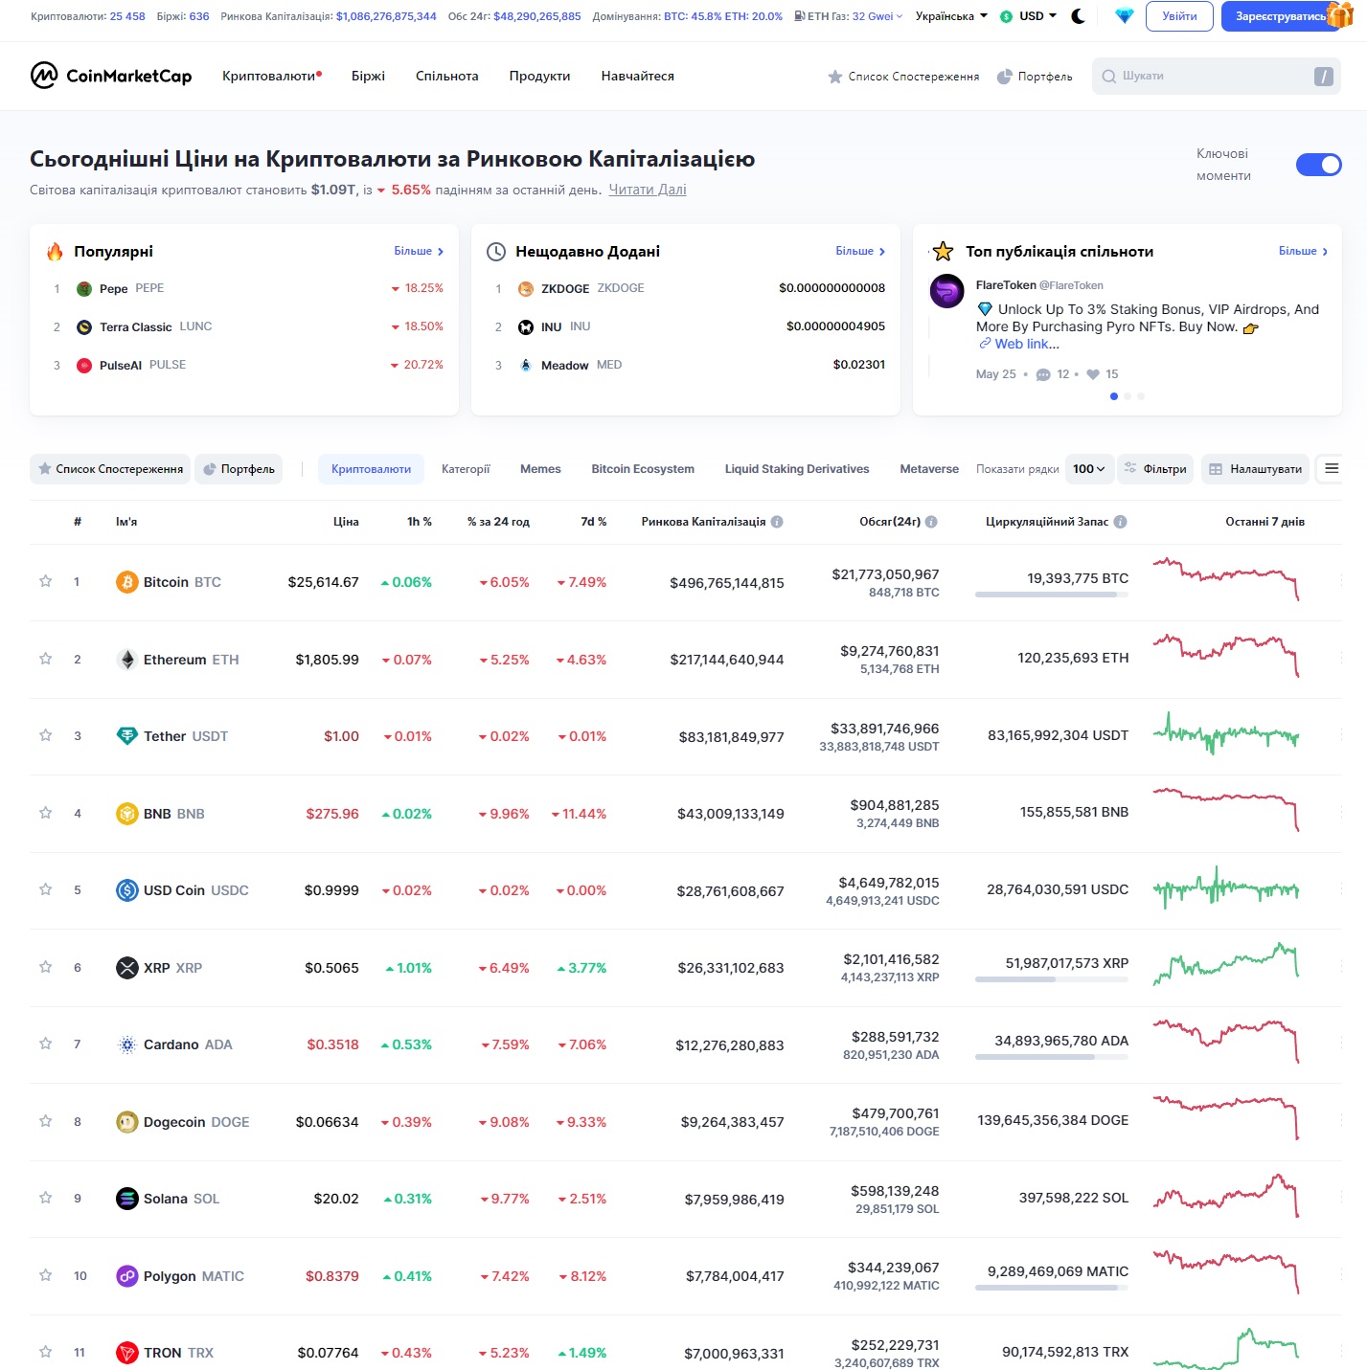Image resolution: width=1367 pixels, height=1370 pixels.
Task: Click the Meadow token icon
Action: pos(526,366)
